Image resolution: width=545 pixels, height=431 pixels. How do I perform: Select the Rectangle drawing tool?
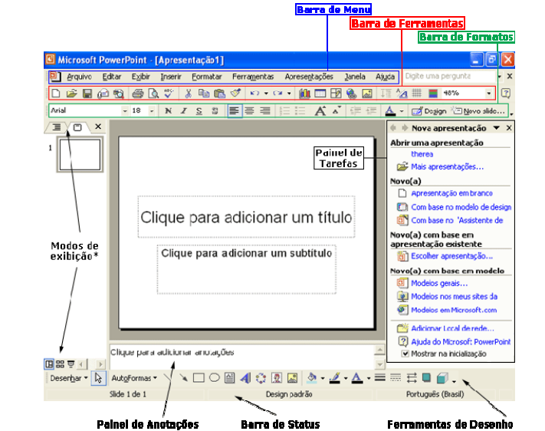pyautogui.click(x=199, y=378)
